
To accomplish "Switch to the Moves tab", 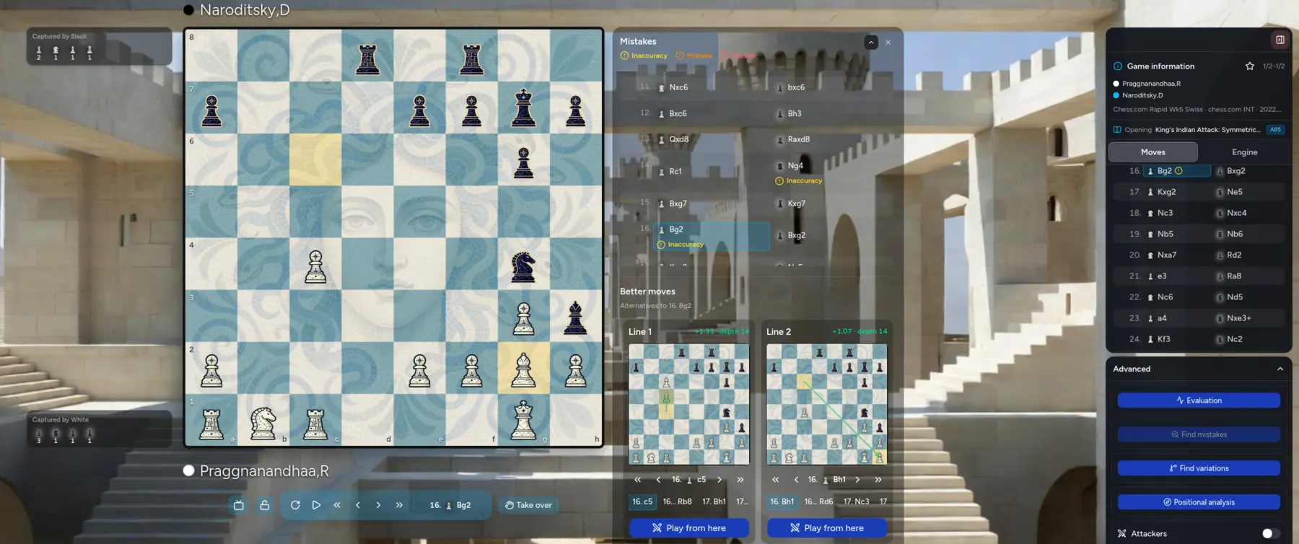I will click(1153, 152).
